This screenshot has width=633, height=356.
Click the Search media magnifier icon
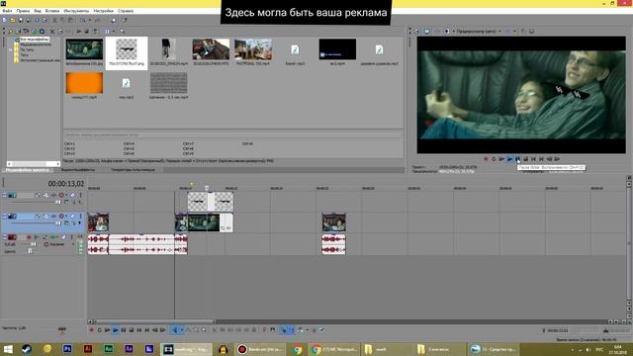122,31
